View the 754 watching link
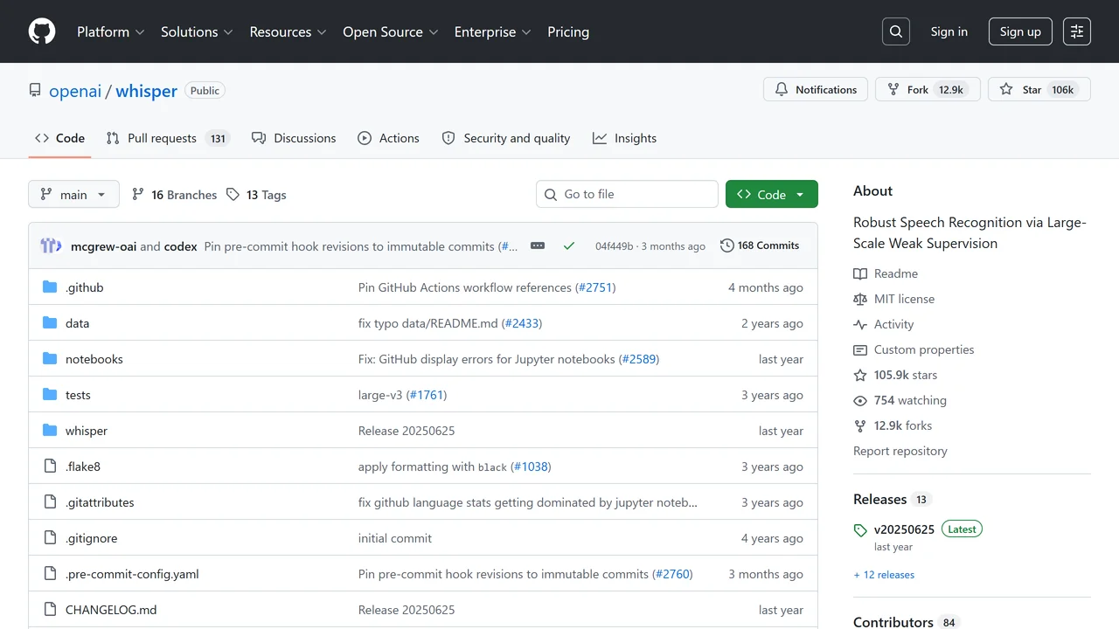The image size is (1119, 629). click(x=900, y=400)
